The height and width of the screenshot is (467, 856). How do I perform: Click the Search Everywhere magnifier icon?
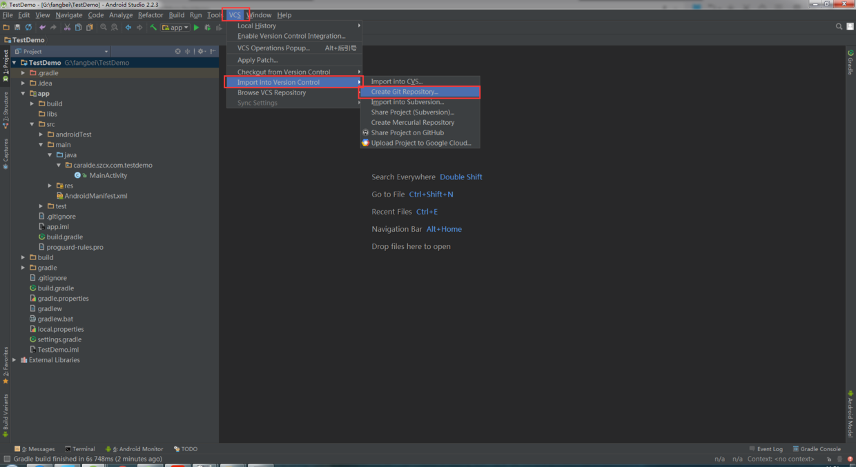click(839, 27)
